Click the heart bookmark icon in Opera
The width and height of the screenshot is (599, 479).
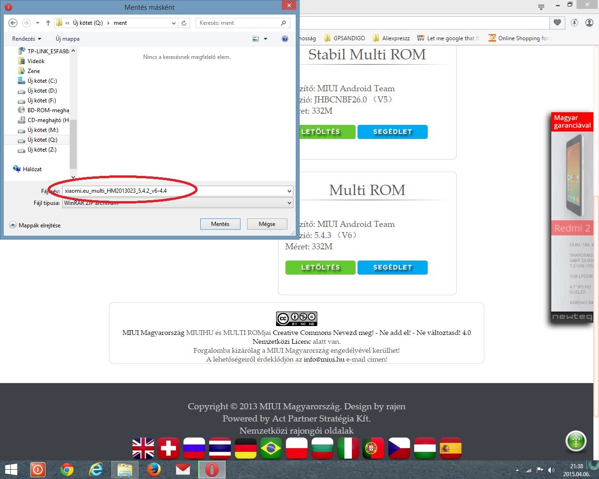[557, 22]
